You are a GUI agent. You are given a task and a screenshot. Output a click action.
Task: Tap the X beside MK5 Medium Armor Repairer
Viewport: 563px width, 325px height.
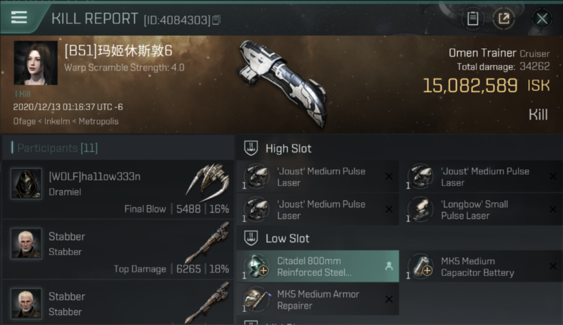pos(389,299)
